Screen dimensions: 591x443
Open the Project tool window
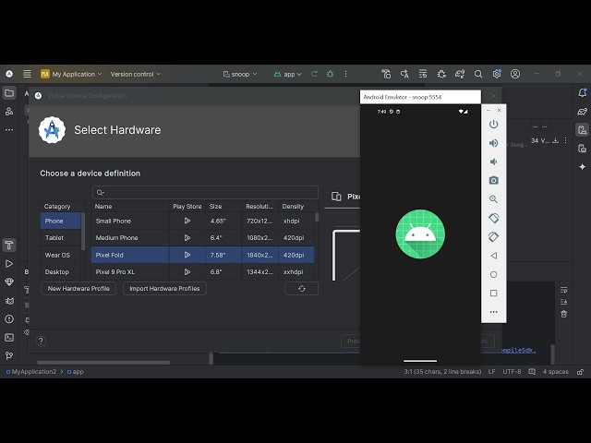(9, 93)
